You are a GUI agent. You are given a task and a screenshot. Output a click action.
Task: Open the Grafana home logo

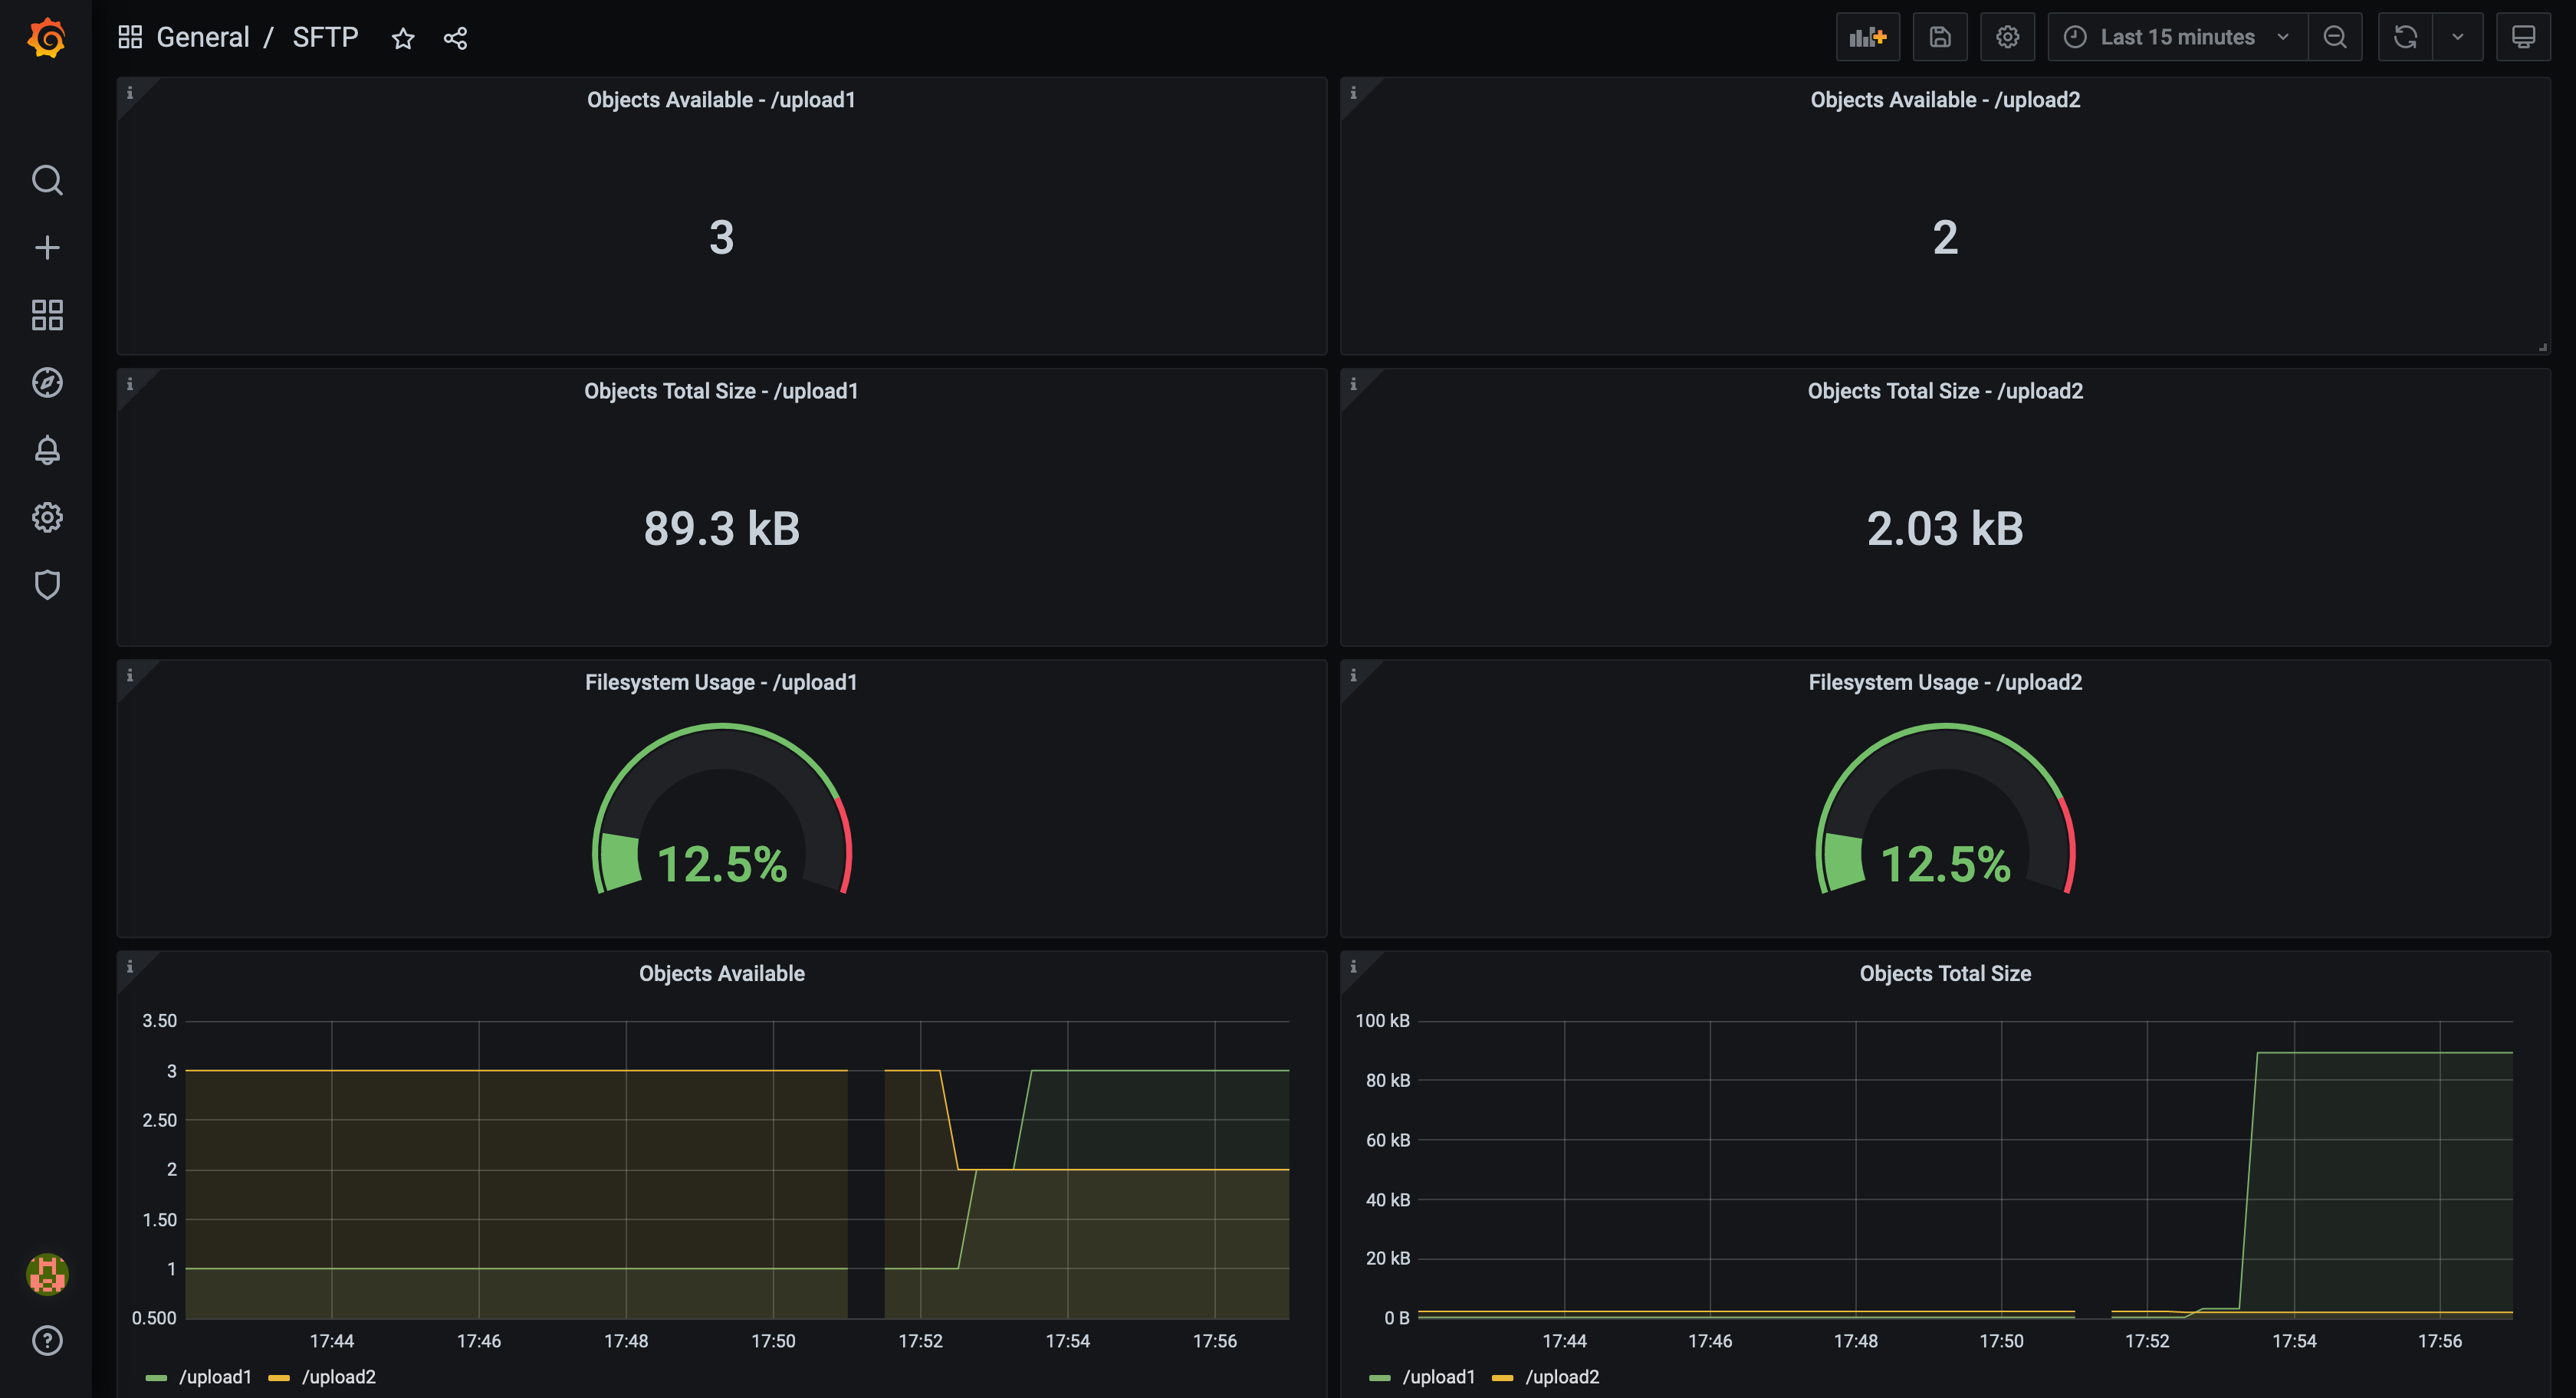point(46,38)
